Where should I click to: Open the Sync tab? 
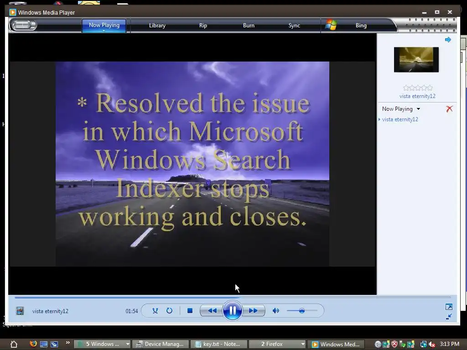point(294,26)
